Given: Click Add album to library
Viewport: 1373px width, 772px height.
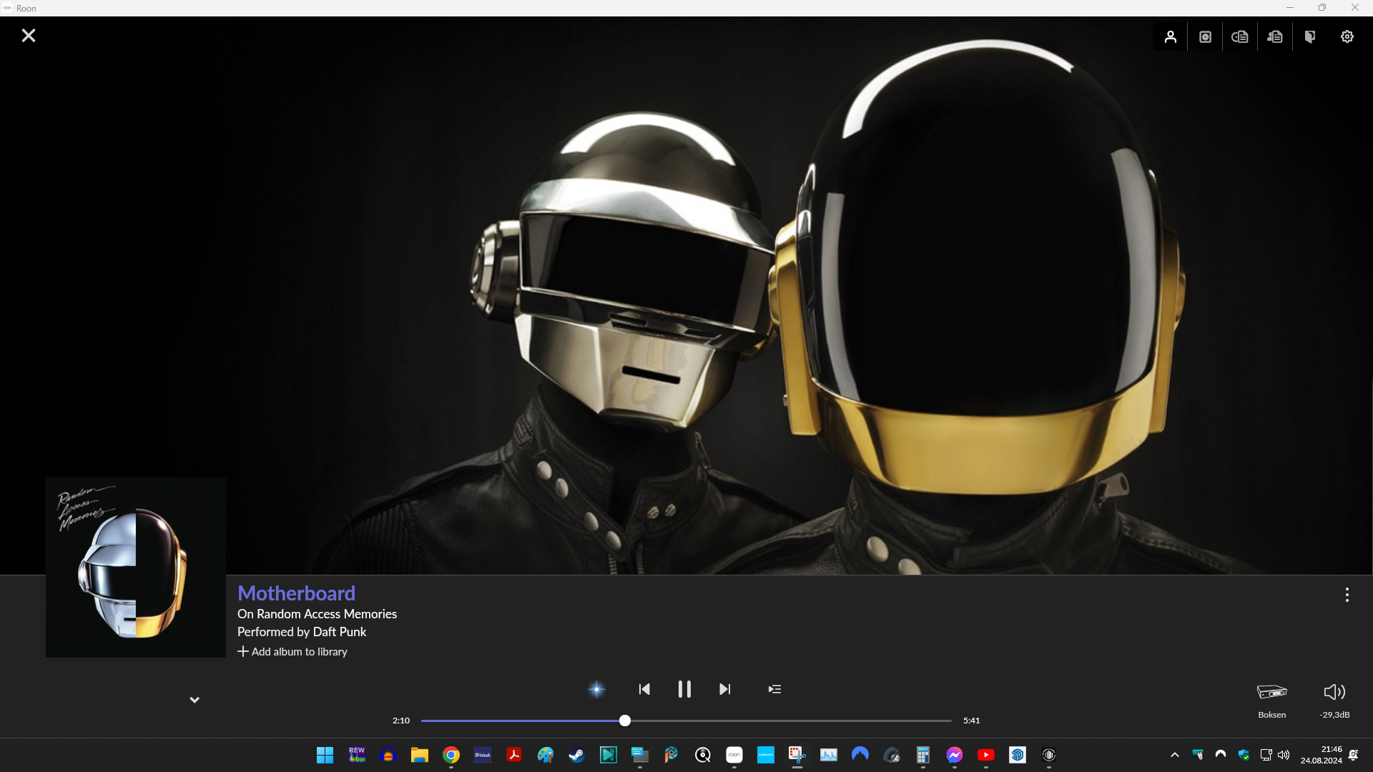Looking at the screenshot, I should point(292,652).
